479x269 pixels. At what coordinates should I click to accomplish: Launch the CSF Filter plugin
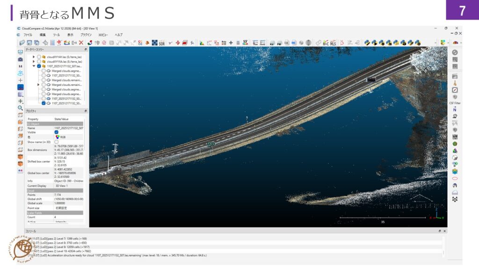[455, 97]
